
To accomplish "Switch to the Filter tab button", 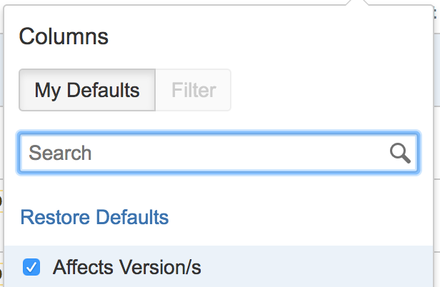I will pyautogui.click(x=194, y=90).
